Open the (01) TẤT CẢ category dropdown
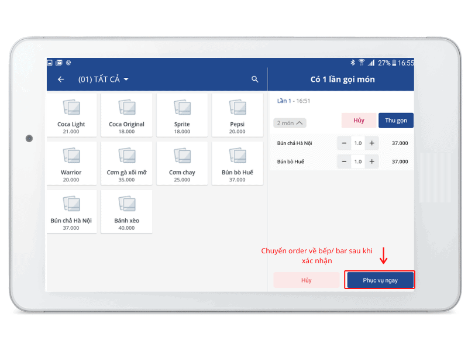Viewport: 468px width, 351px height. click(104, 80)
